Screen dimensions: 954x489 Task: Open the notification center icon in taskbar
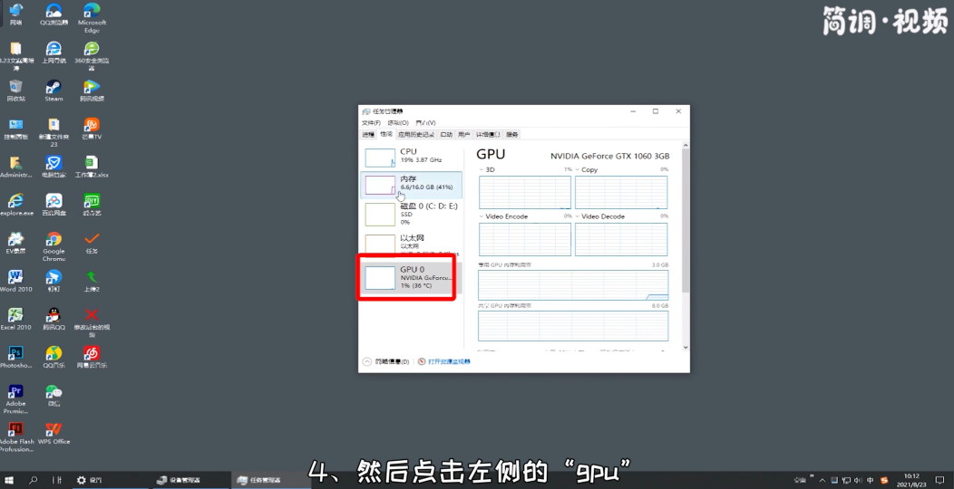click(x=941, y=480)
